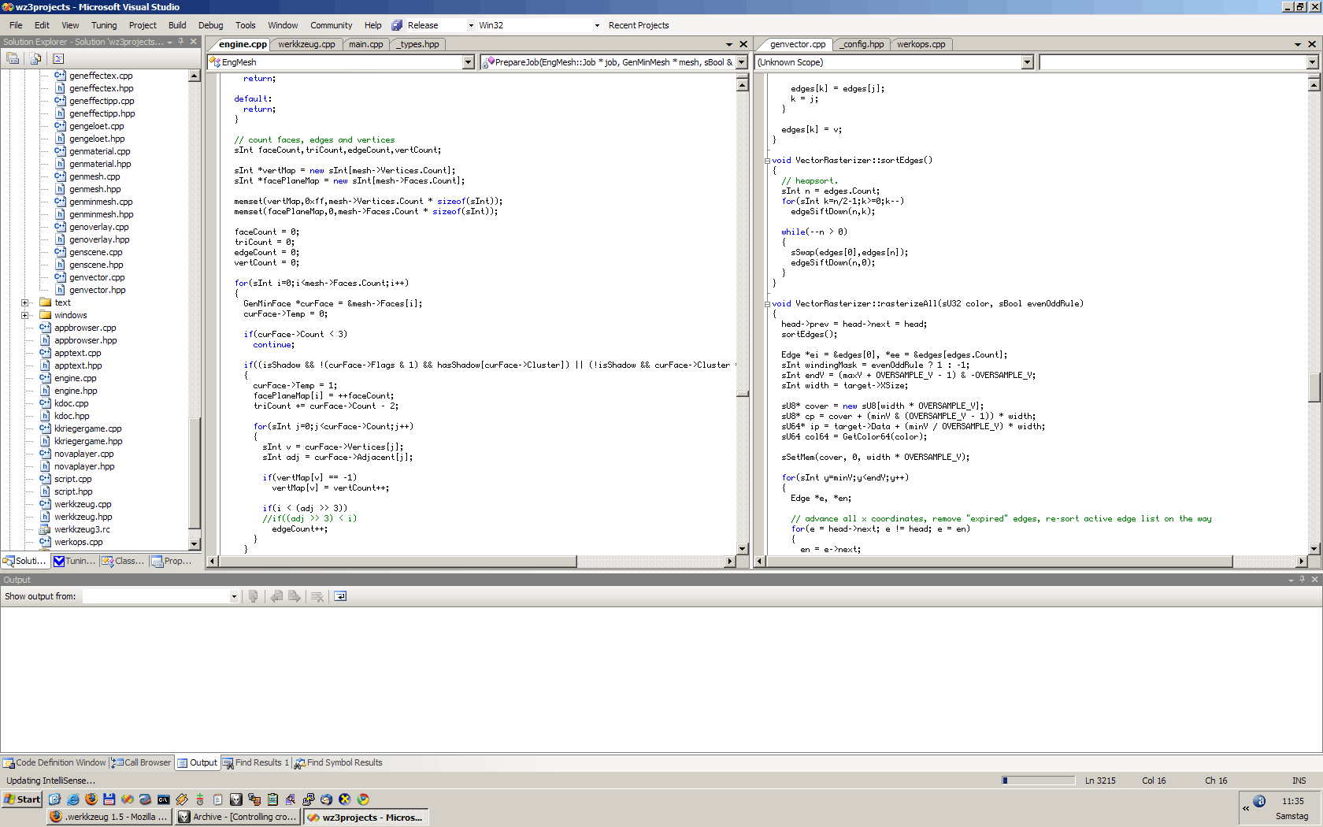This screenshot has height=827, width=1323.
Task: Open the Tuning menu
Action: (103, 25)
